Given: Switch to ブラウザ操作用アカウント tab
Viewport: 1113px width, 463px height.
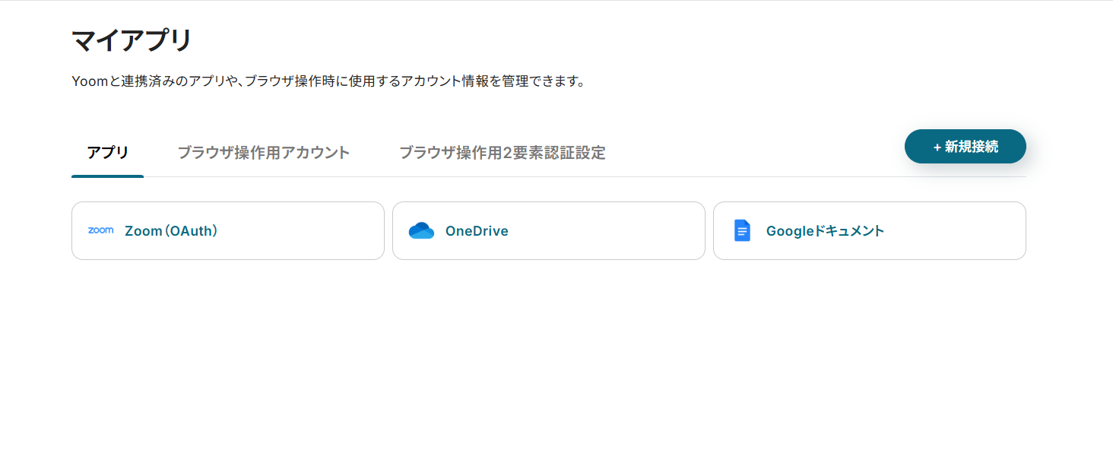Looking at the screenshot, I should [x=264, y=153].
